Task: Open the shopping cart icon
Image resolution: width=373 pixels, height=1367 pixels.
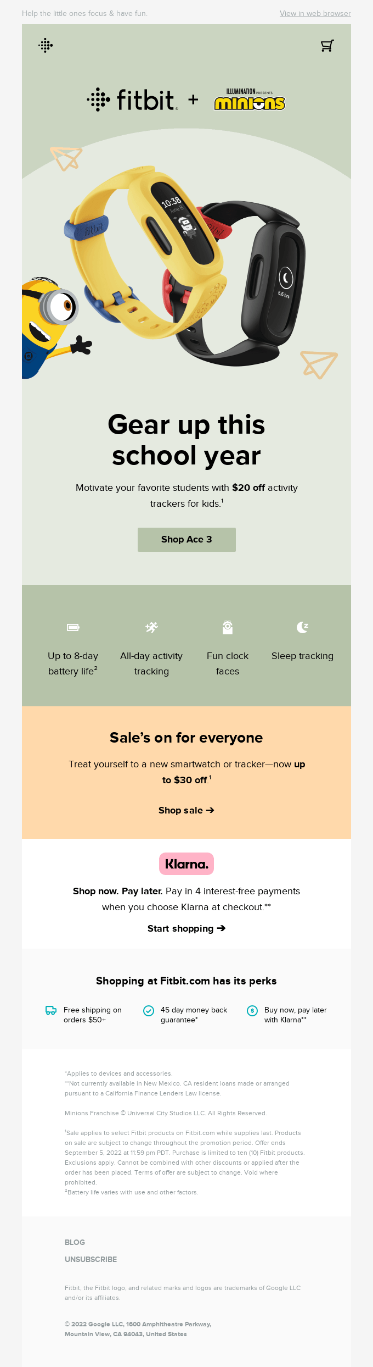Action: coord(327,46)
